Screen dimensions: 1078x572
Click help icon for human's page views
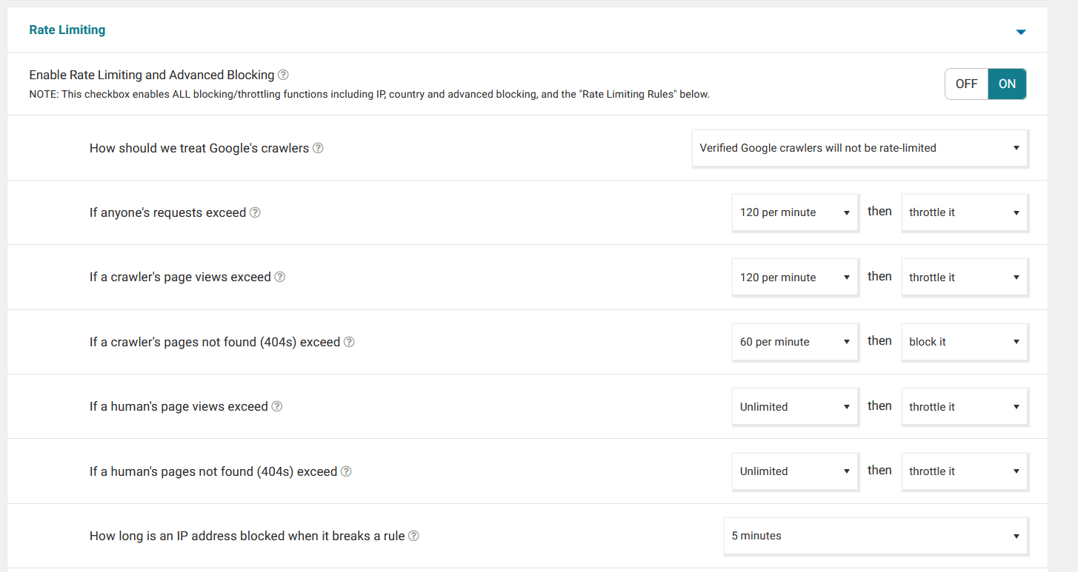277,406
